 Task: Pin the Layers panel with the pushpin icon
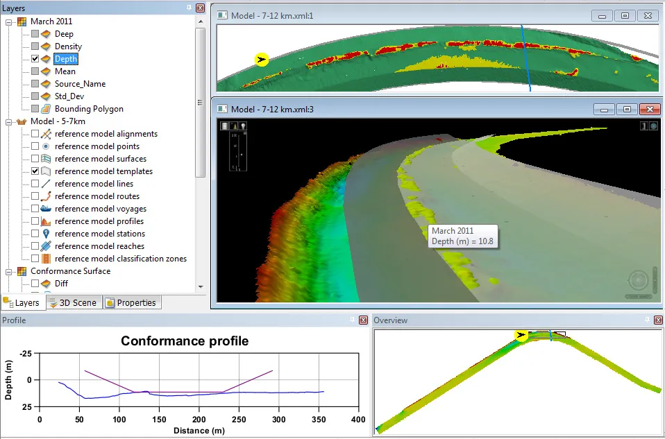coord(190,8)
